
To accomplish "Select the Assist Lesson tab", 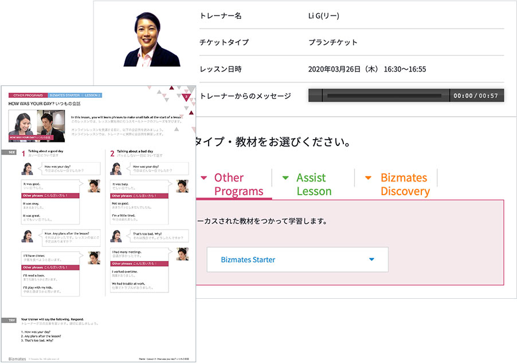I will [314, 184].
